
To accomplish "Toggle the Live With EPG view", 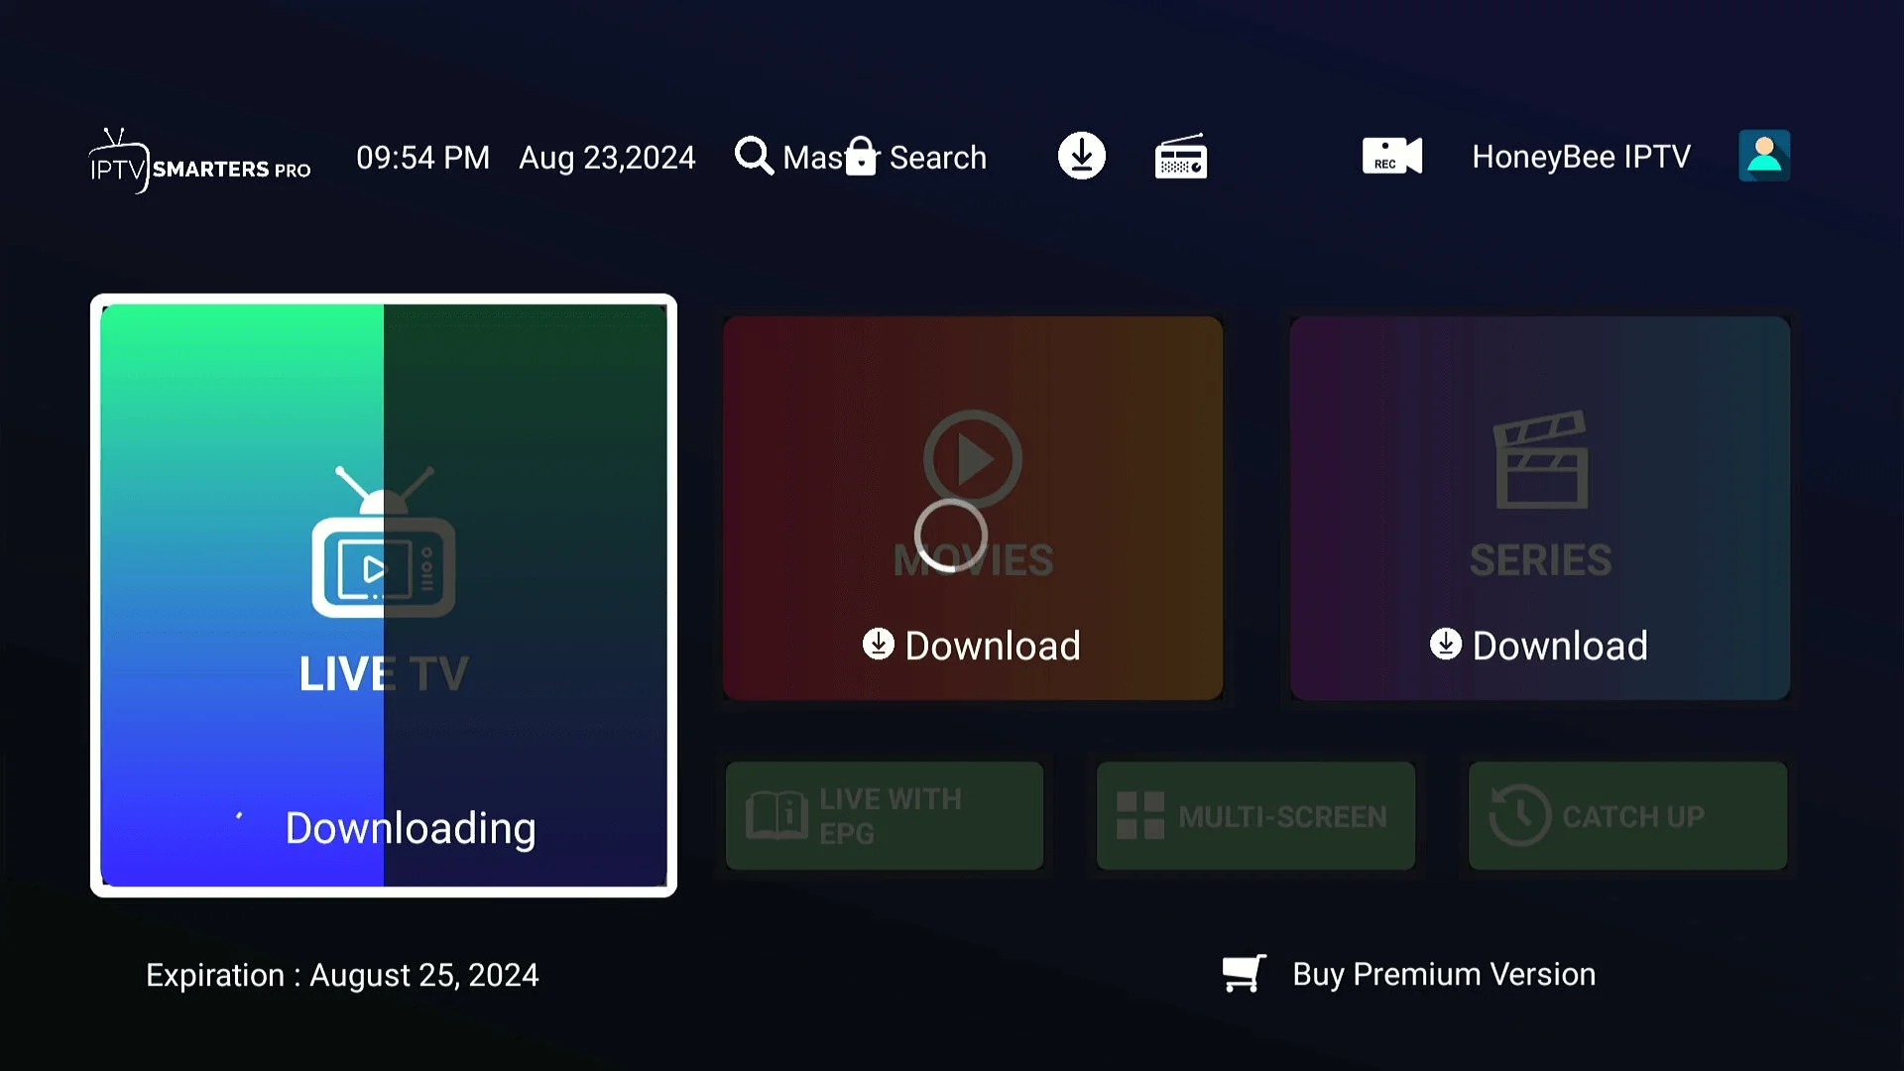I will pos(884,815).
